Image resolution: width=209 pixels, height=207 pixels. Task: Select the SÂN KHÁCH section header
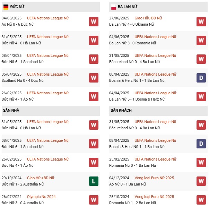point(121,110)
